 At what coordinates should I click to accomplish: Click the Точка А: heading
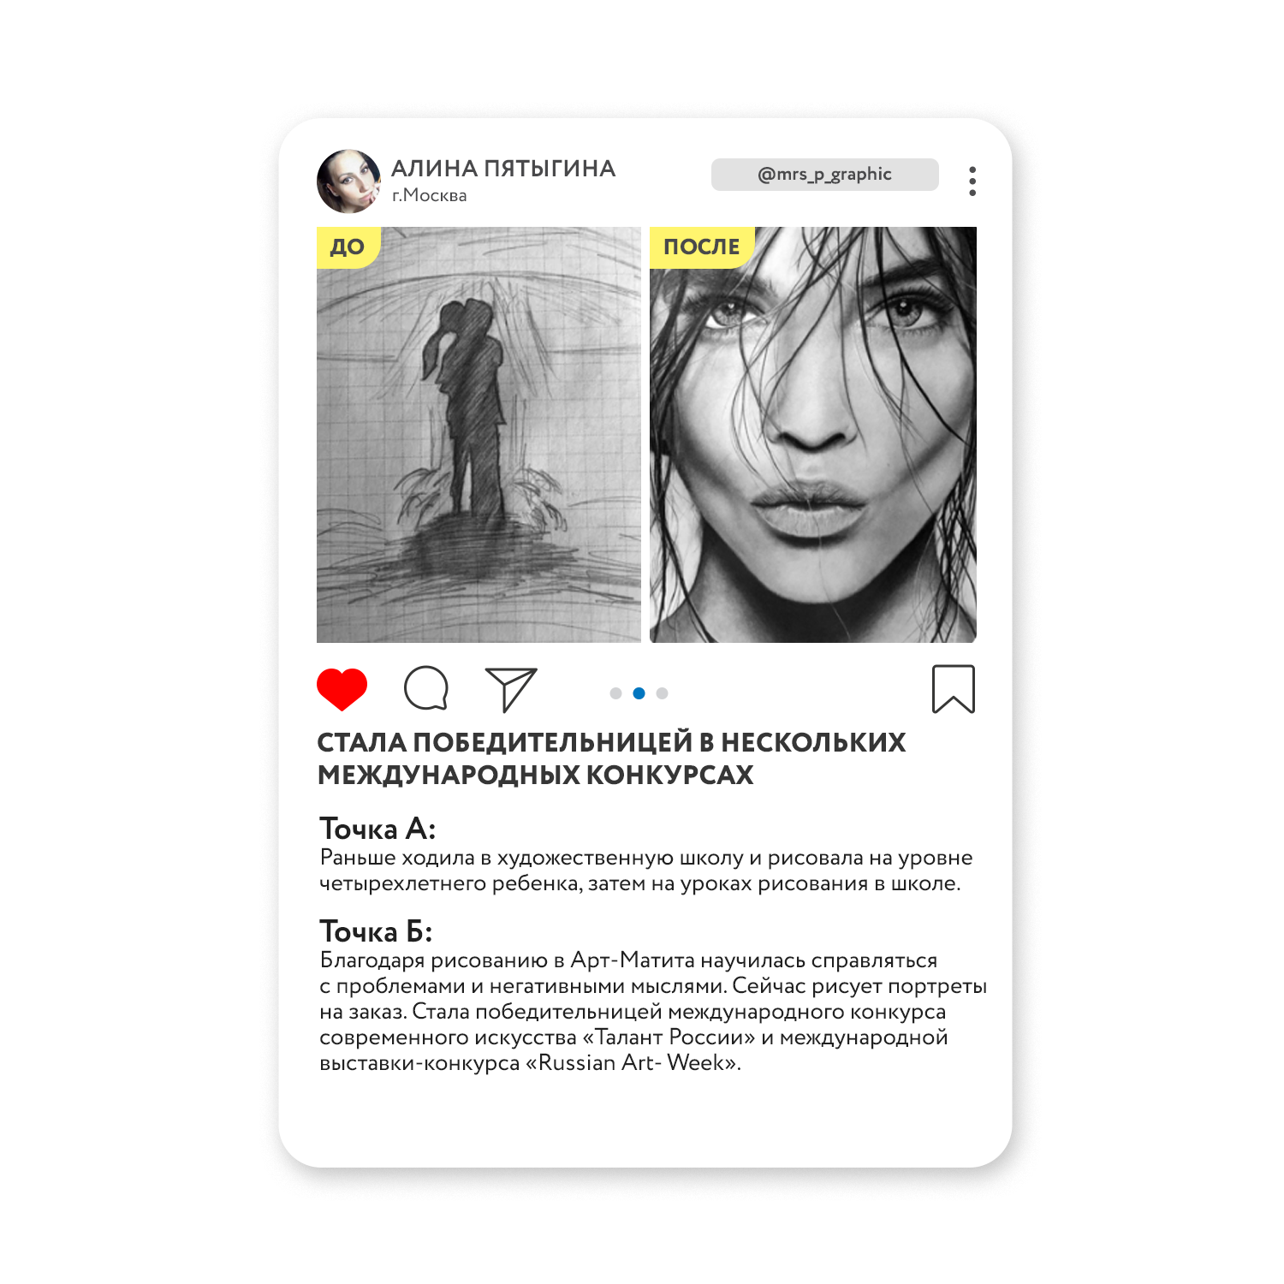coord(377,829)
